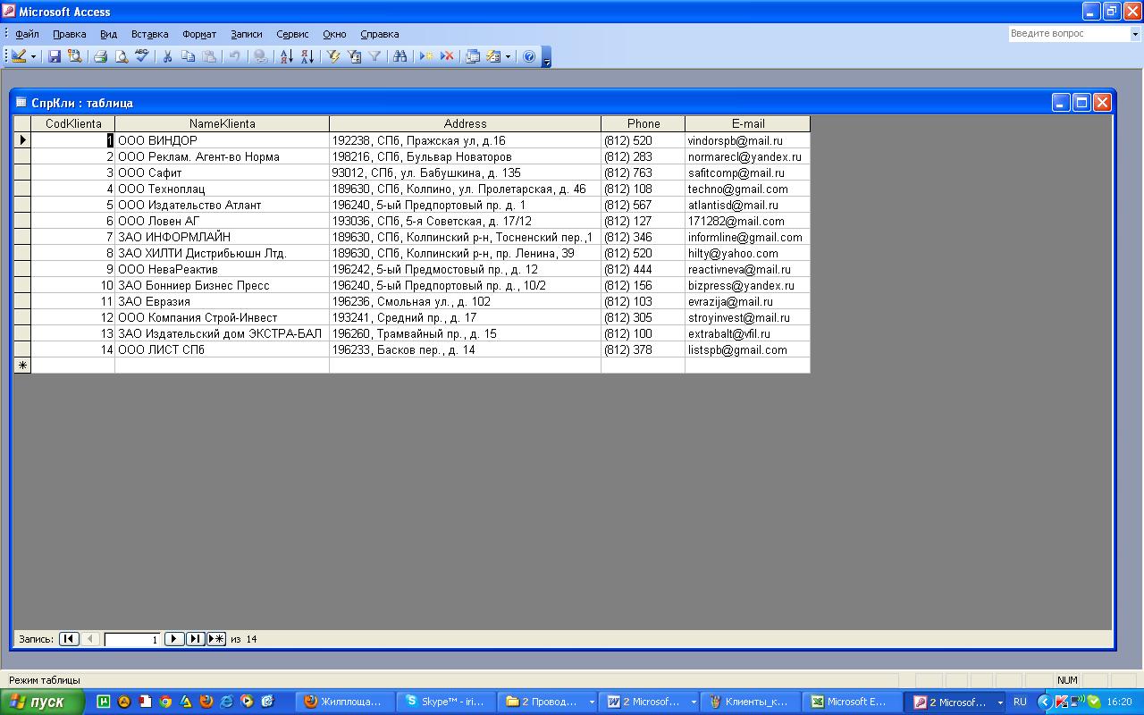Click the Cut scissors icon
Screen dimensions: 1144x715
tap(167, 56)
